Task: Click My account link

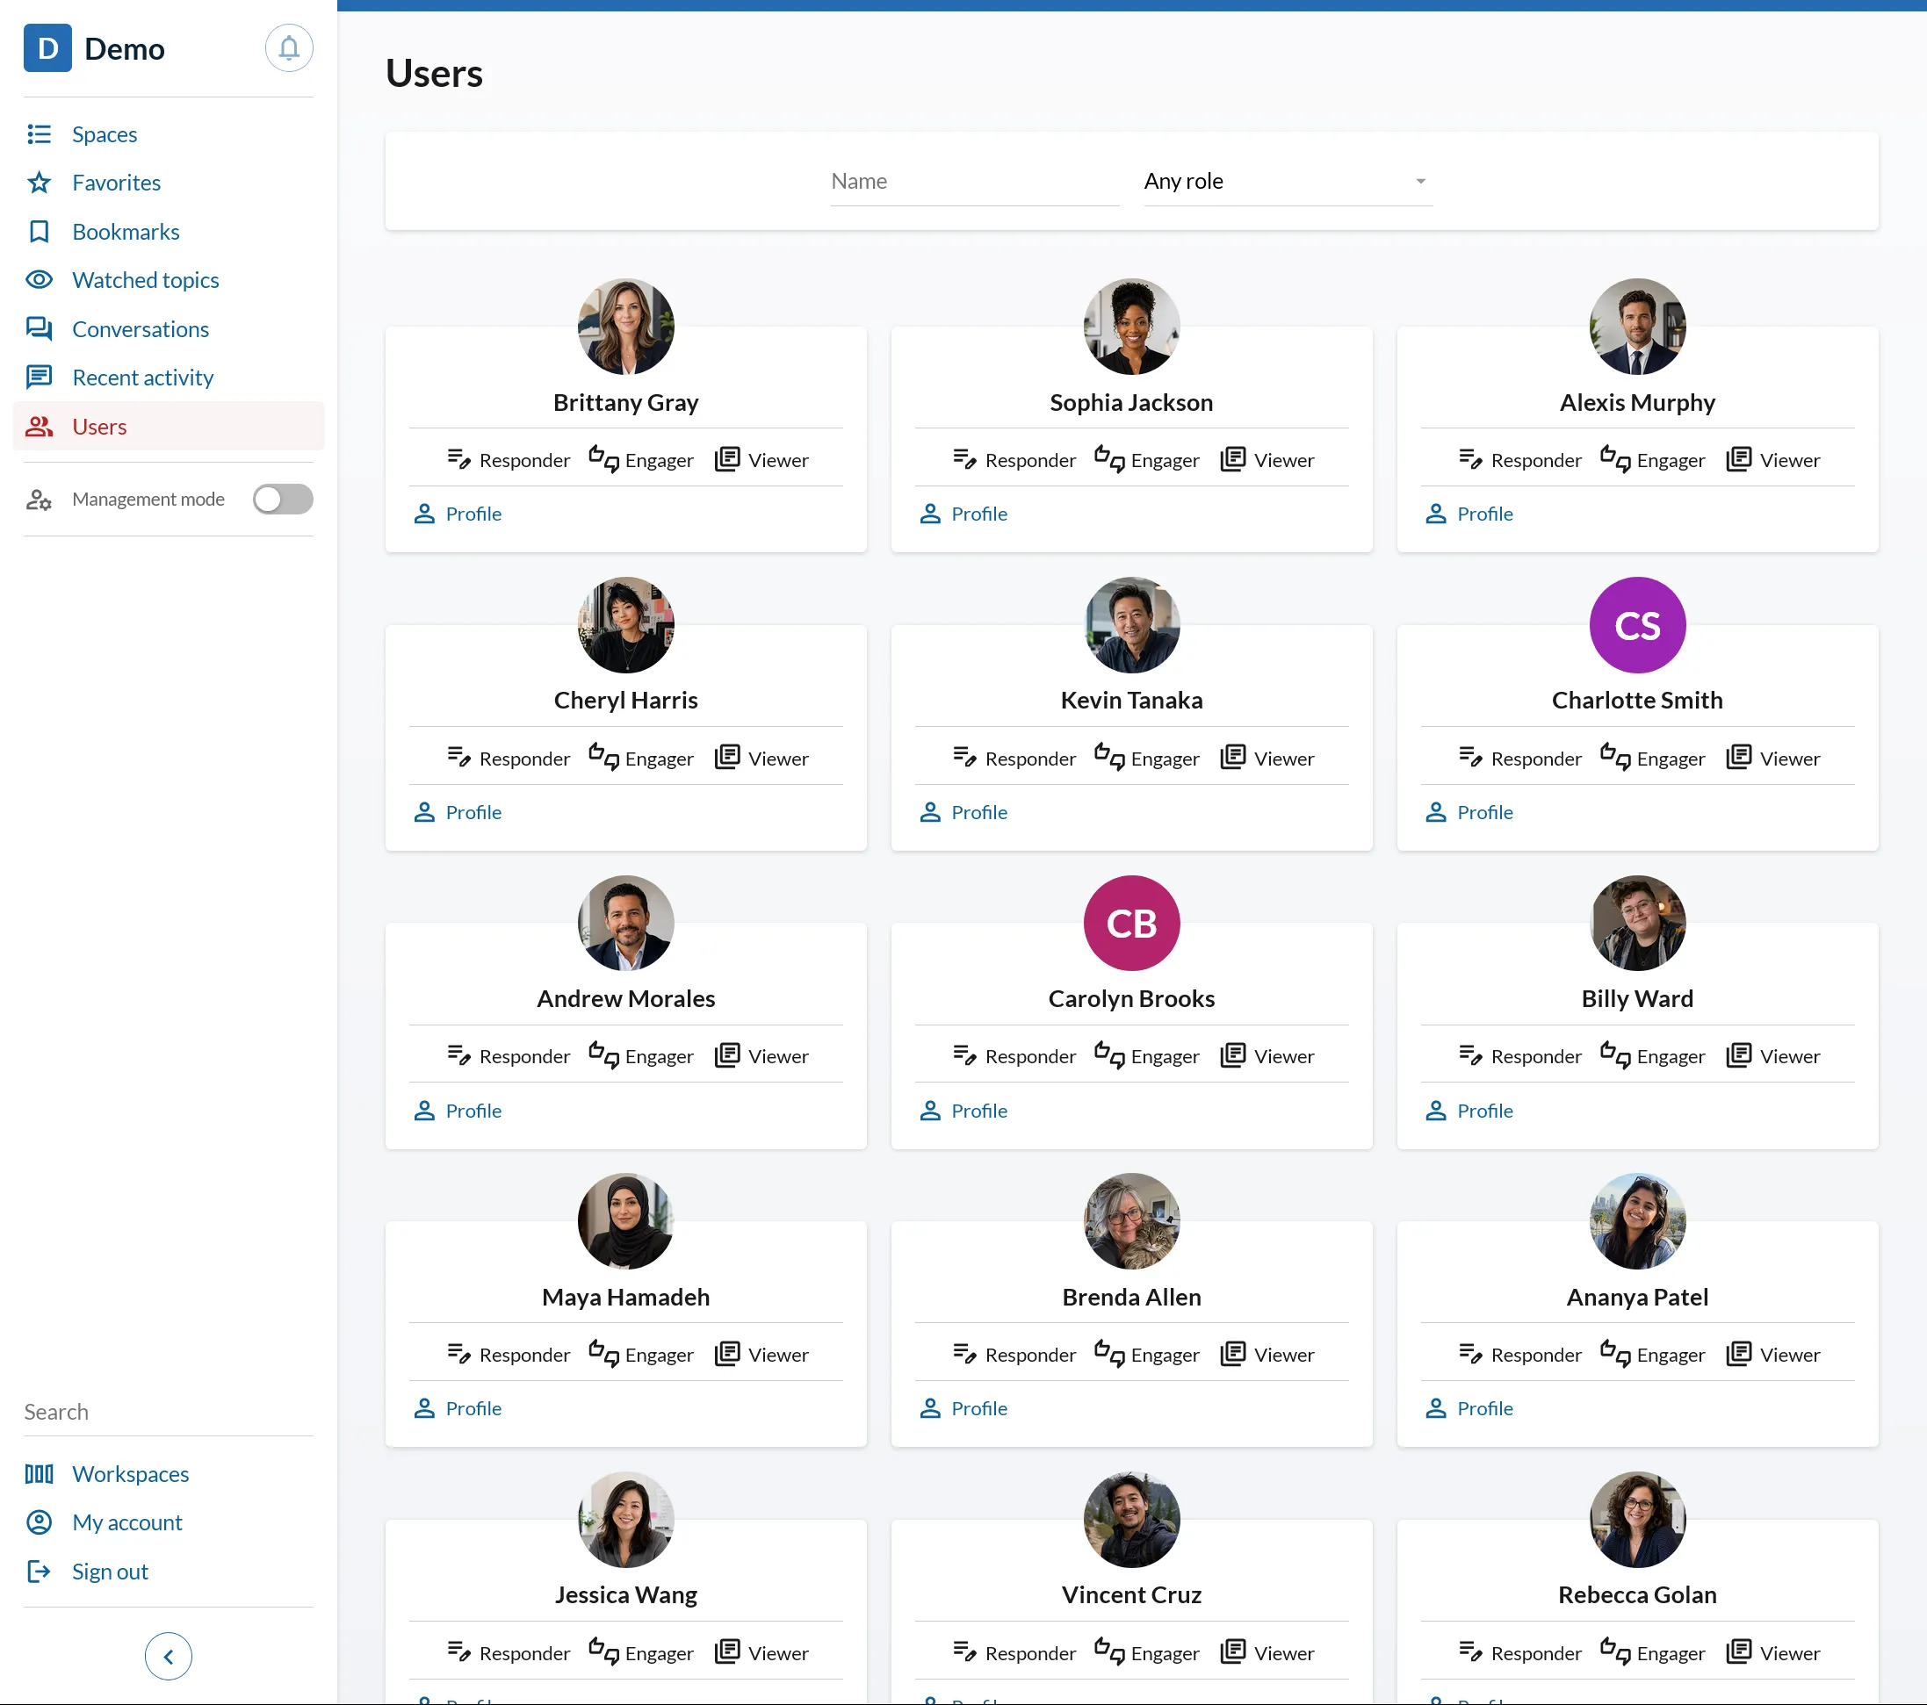Action: pos(127,1522)
